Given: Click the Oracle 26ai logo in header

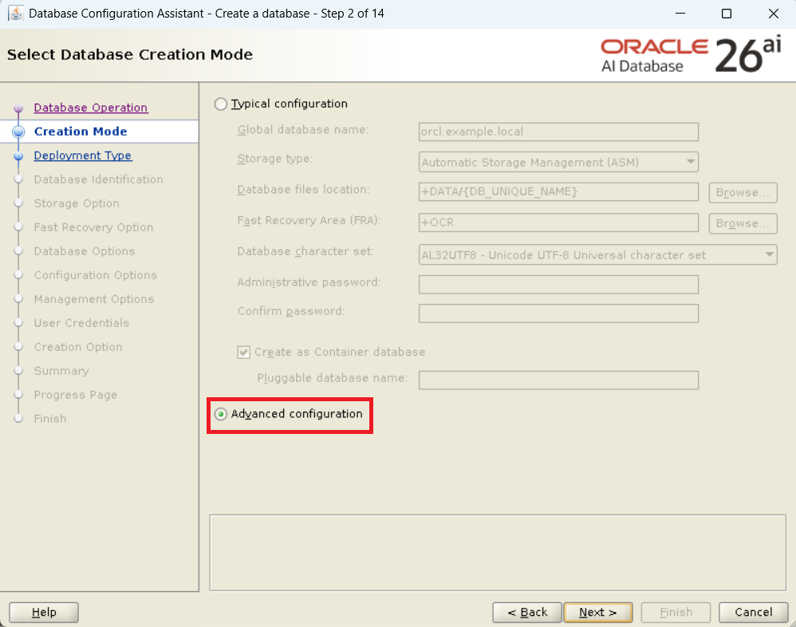Looking at the screenshot, I should click(691, 55).
